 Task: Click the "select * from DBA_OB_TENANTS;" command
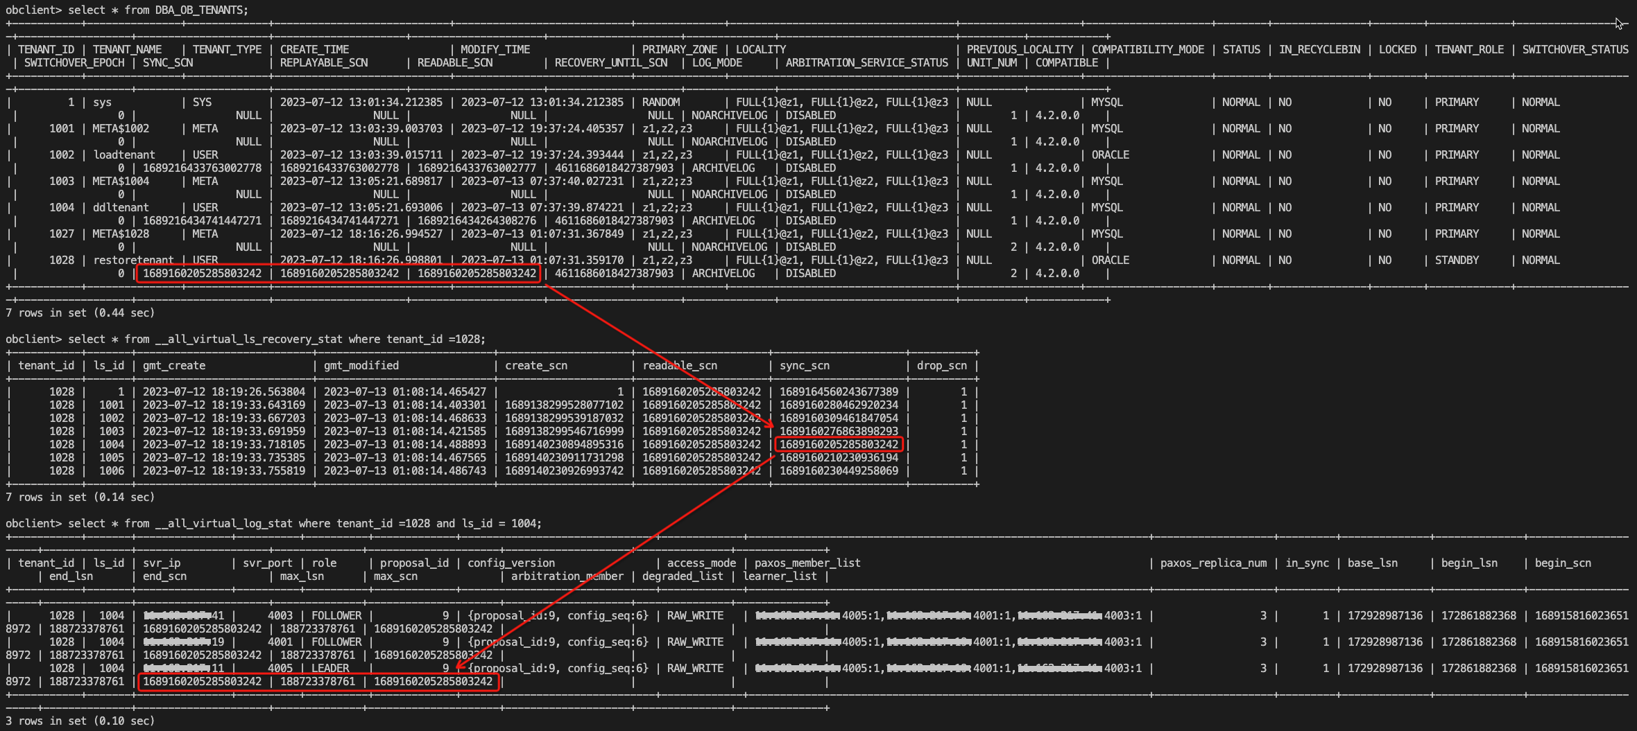(x=158, y=10)
